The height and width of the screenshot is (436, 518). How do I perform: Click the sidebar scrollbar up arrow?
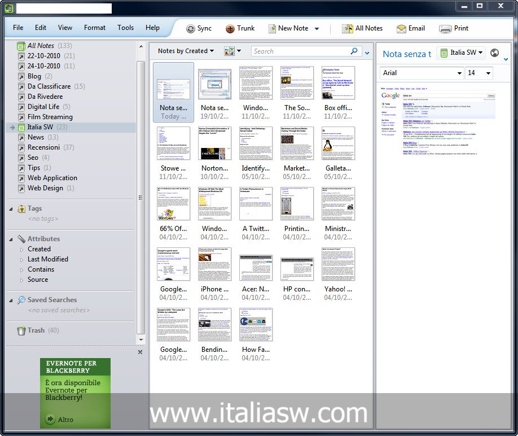coord(141,46)
